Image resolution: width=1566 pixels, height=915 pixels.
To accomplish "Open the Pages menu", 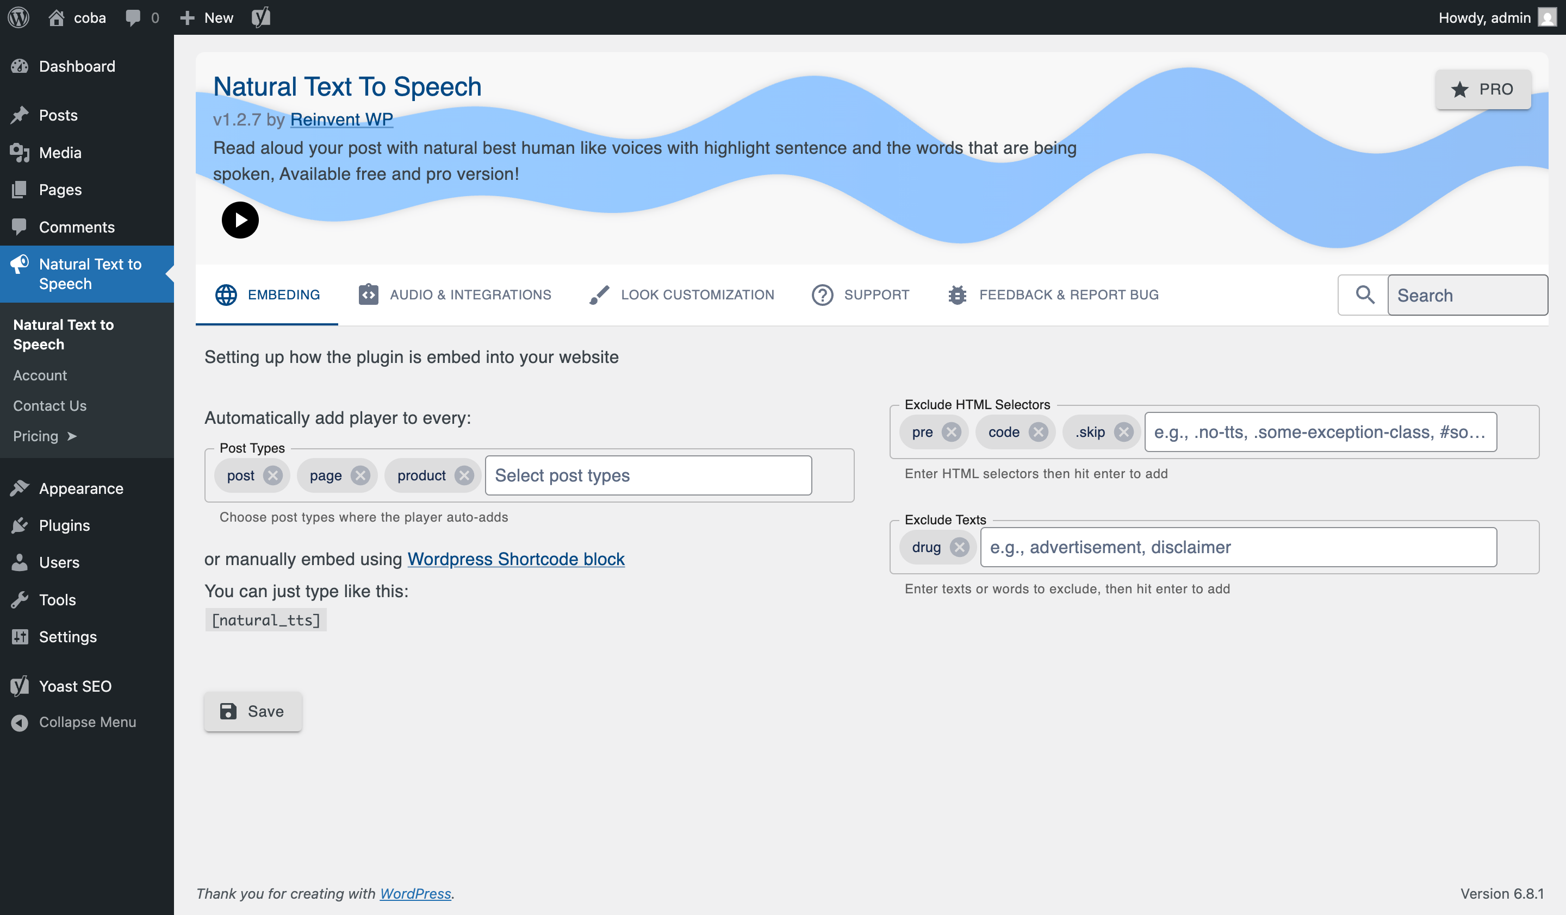I will click(87, 190).
